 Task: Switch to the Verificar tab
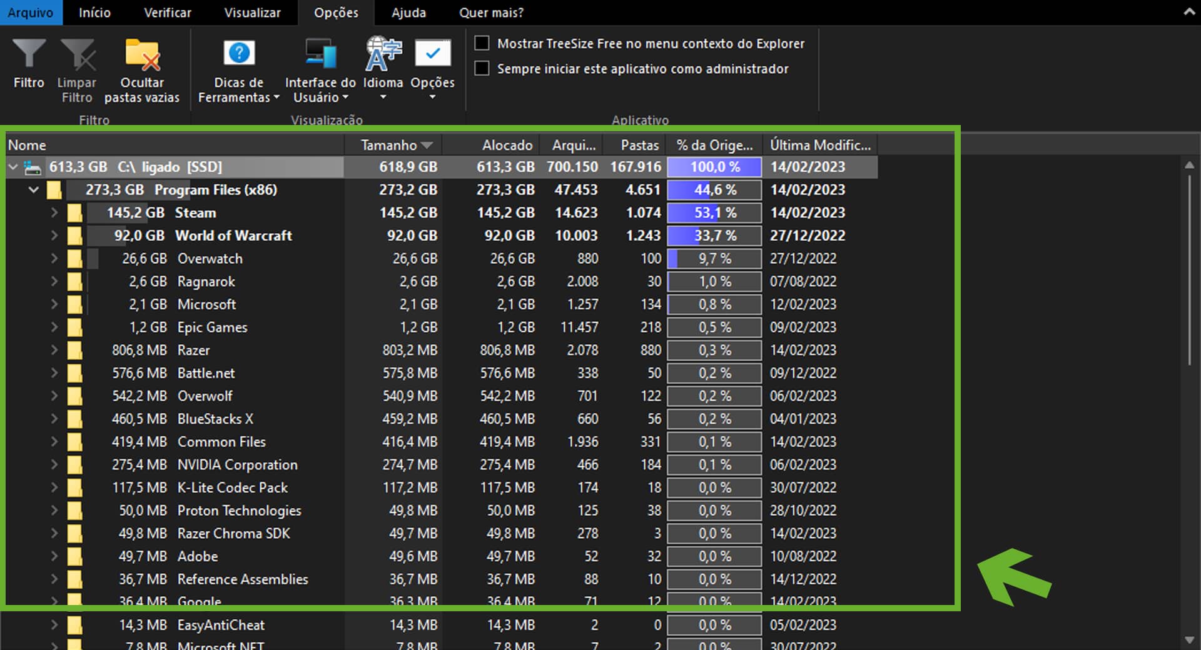coord(168,12)
